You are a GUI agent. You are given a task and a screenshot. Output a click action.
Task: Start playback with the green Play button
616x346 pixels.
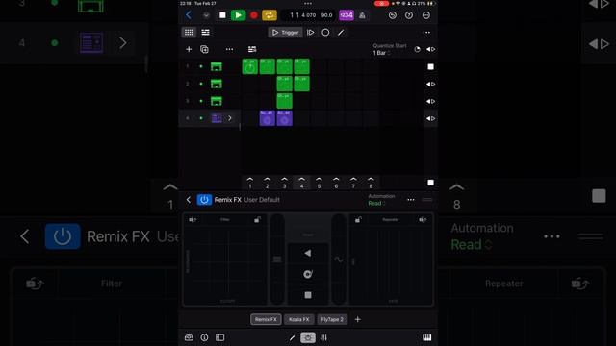(x=238, y=15)
